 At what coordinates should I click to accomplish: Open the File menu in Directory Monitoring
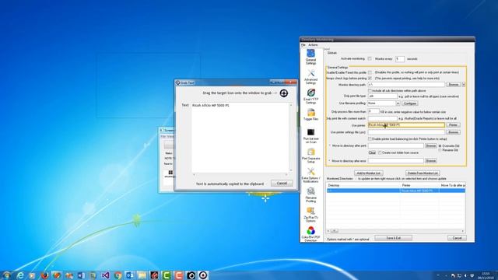tap(303, 45)
